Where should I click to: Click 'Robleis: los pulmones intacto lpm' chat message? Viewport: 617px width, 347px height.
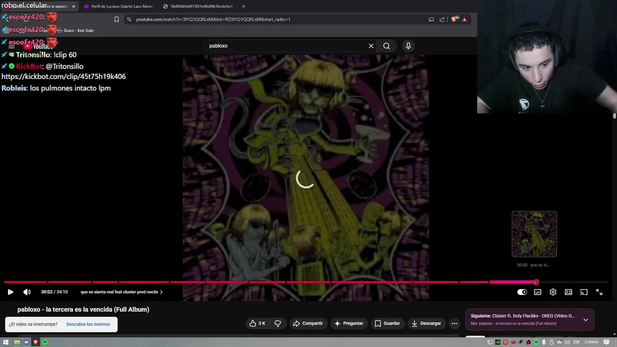click(56, 88)
